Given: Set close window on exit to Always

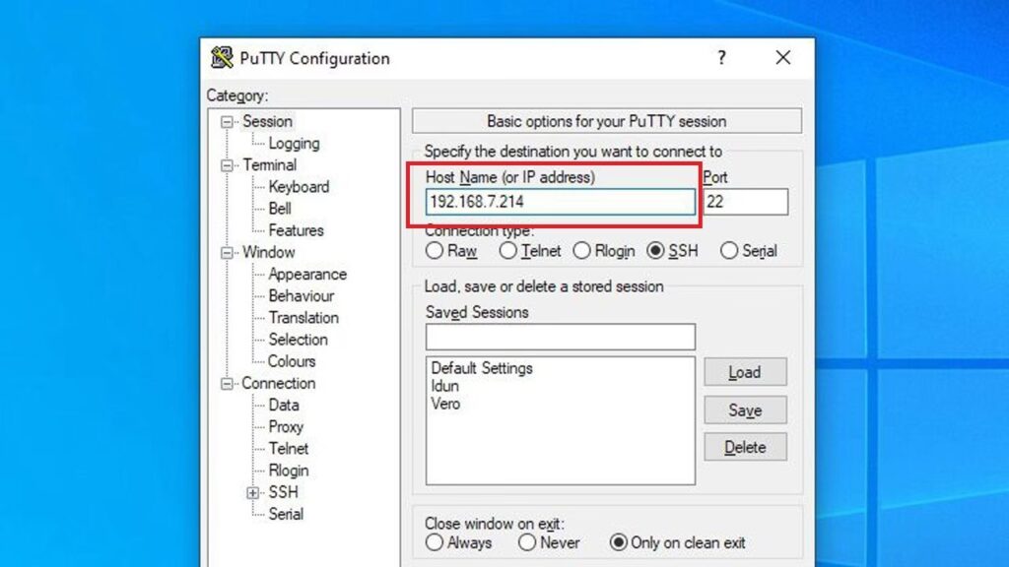Looking at the screenshot, I should click(435, 542).
